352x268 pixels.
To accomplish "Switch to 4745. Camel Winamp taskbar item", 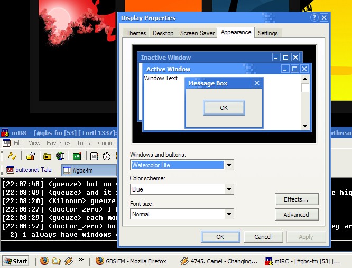I will 219,261.
